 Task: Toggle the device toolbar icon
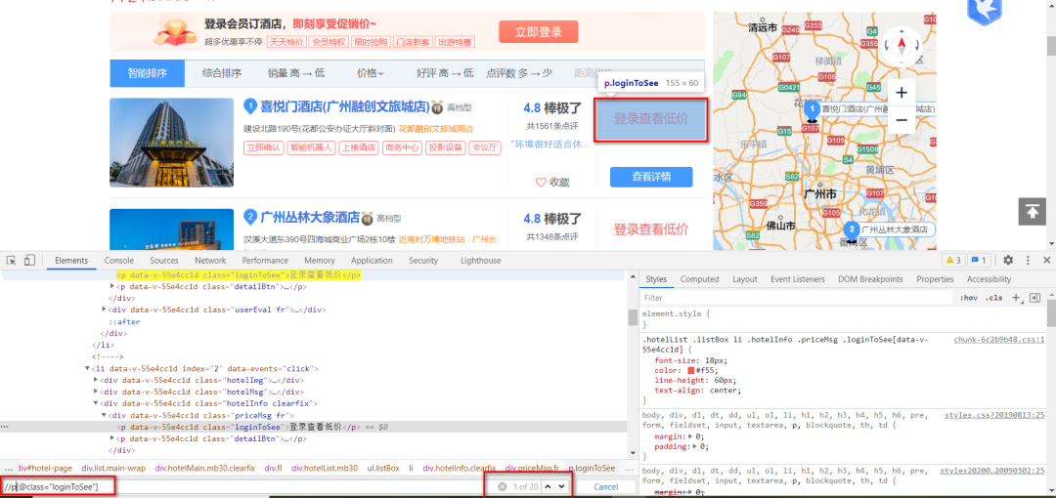tap(29, 261)
